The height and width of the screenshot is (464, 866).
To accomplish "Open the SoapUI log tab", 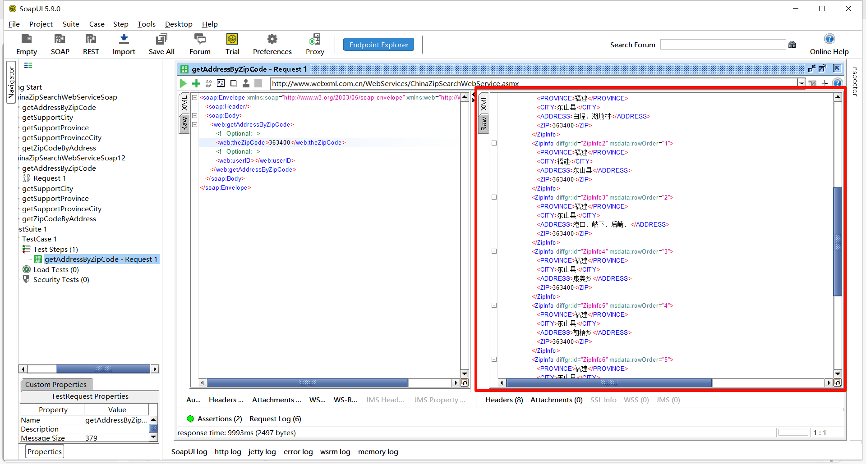I will pyautogui.click(x=189, y=451).
